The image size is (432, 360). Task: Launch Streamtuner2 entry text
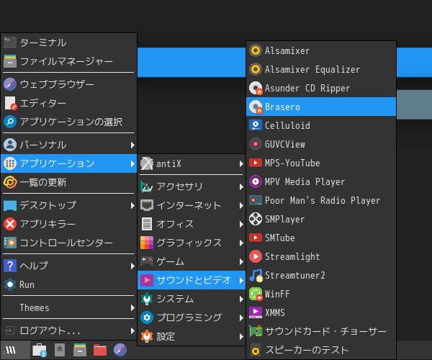(294, 276)
